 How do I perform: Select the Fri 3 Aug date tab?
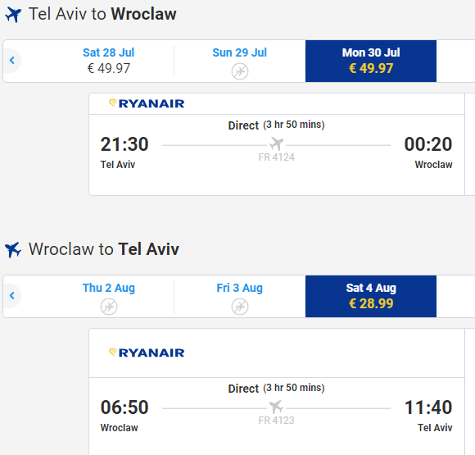click(x=240, y=296)
